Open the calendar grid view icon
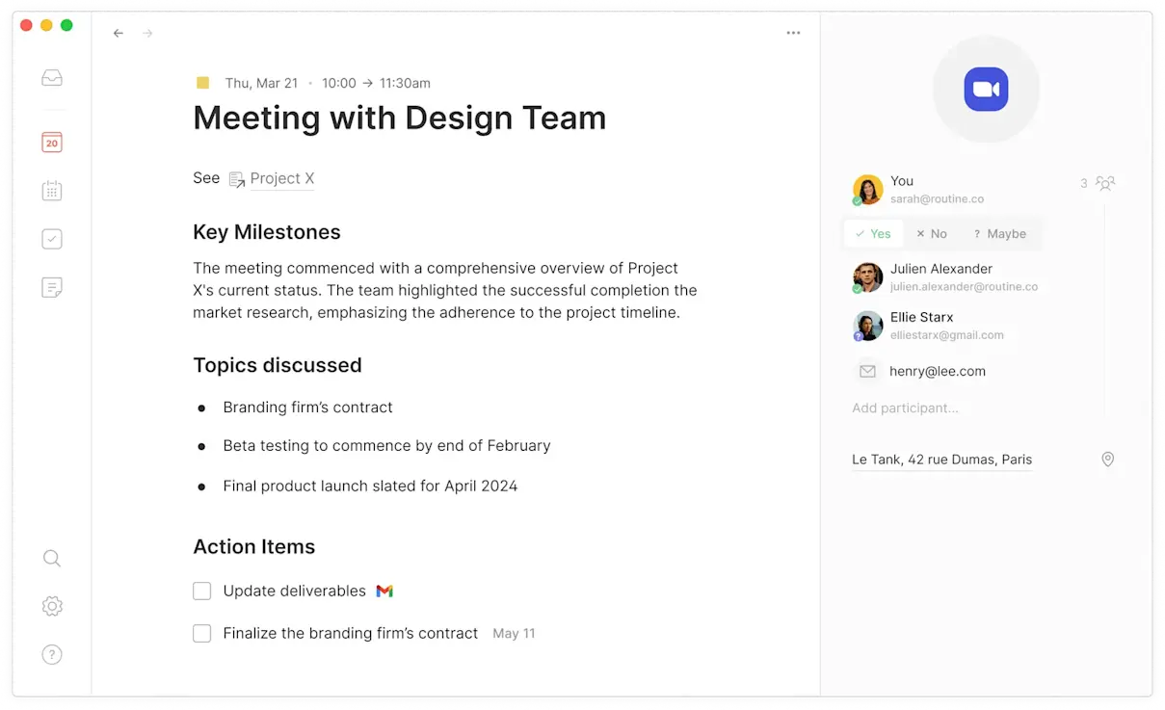The image size is (1165, 710). pos(52,191)
